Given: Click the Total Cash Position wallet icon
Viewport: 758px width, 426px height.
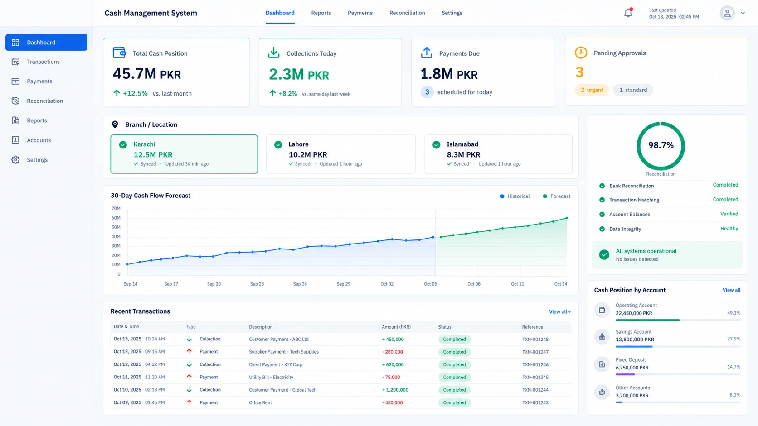Looking at the screenshot, I should pos(119,53).
